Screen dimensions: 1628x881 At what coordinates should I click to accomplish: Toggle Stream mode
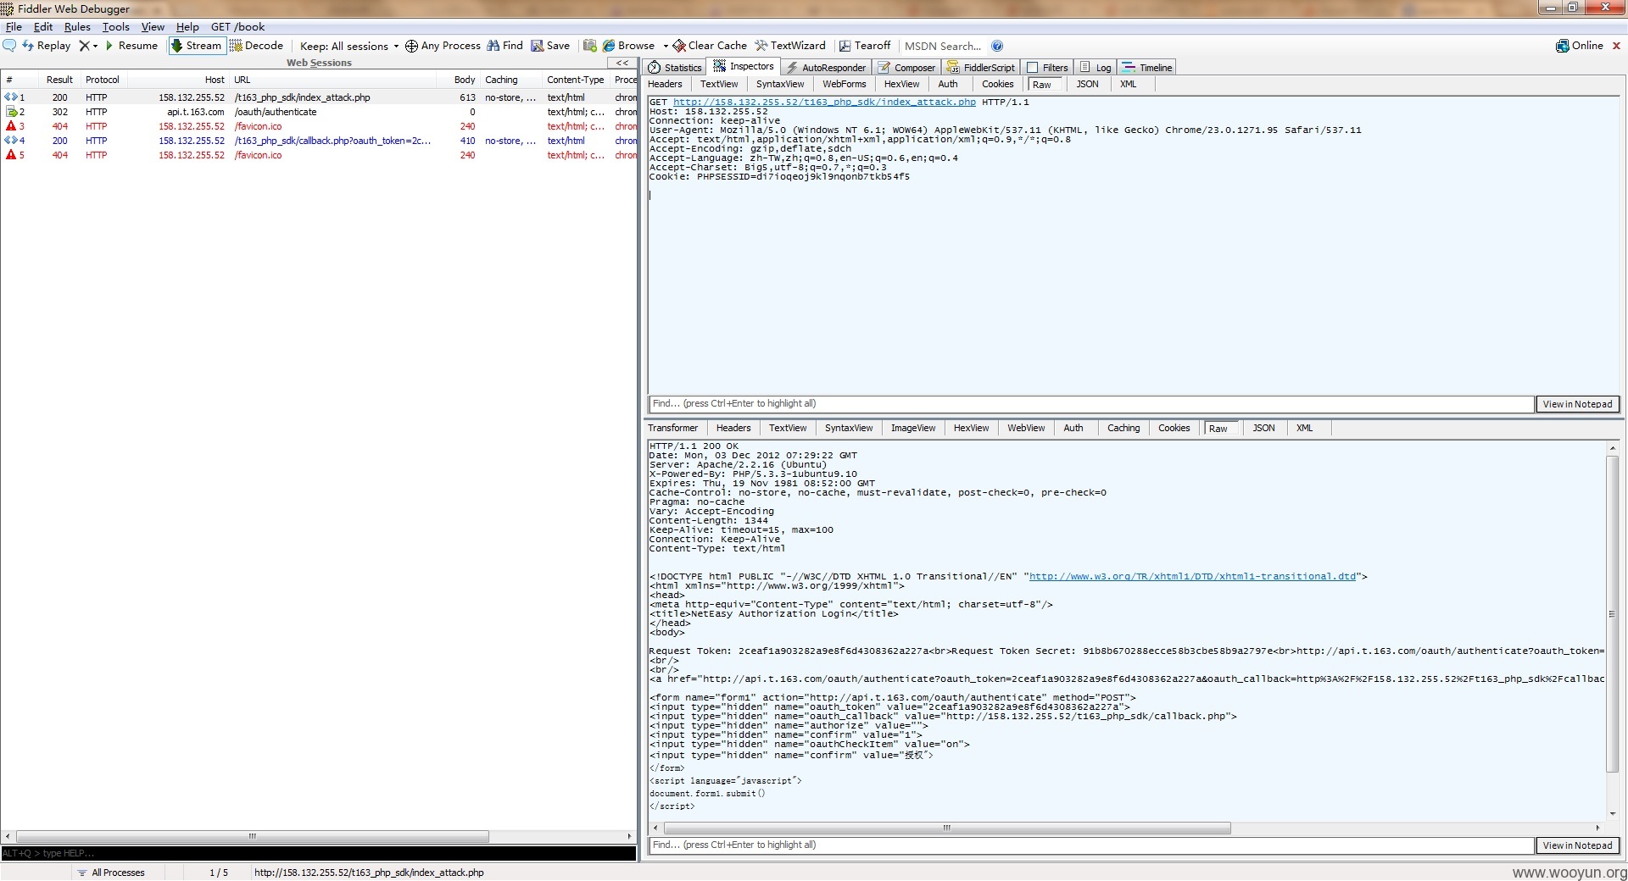pos(197,46)
